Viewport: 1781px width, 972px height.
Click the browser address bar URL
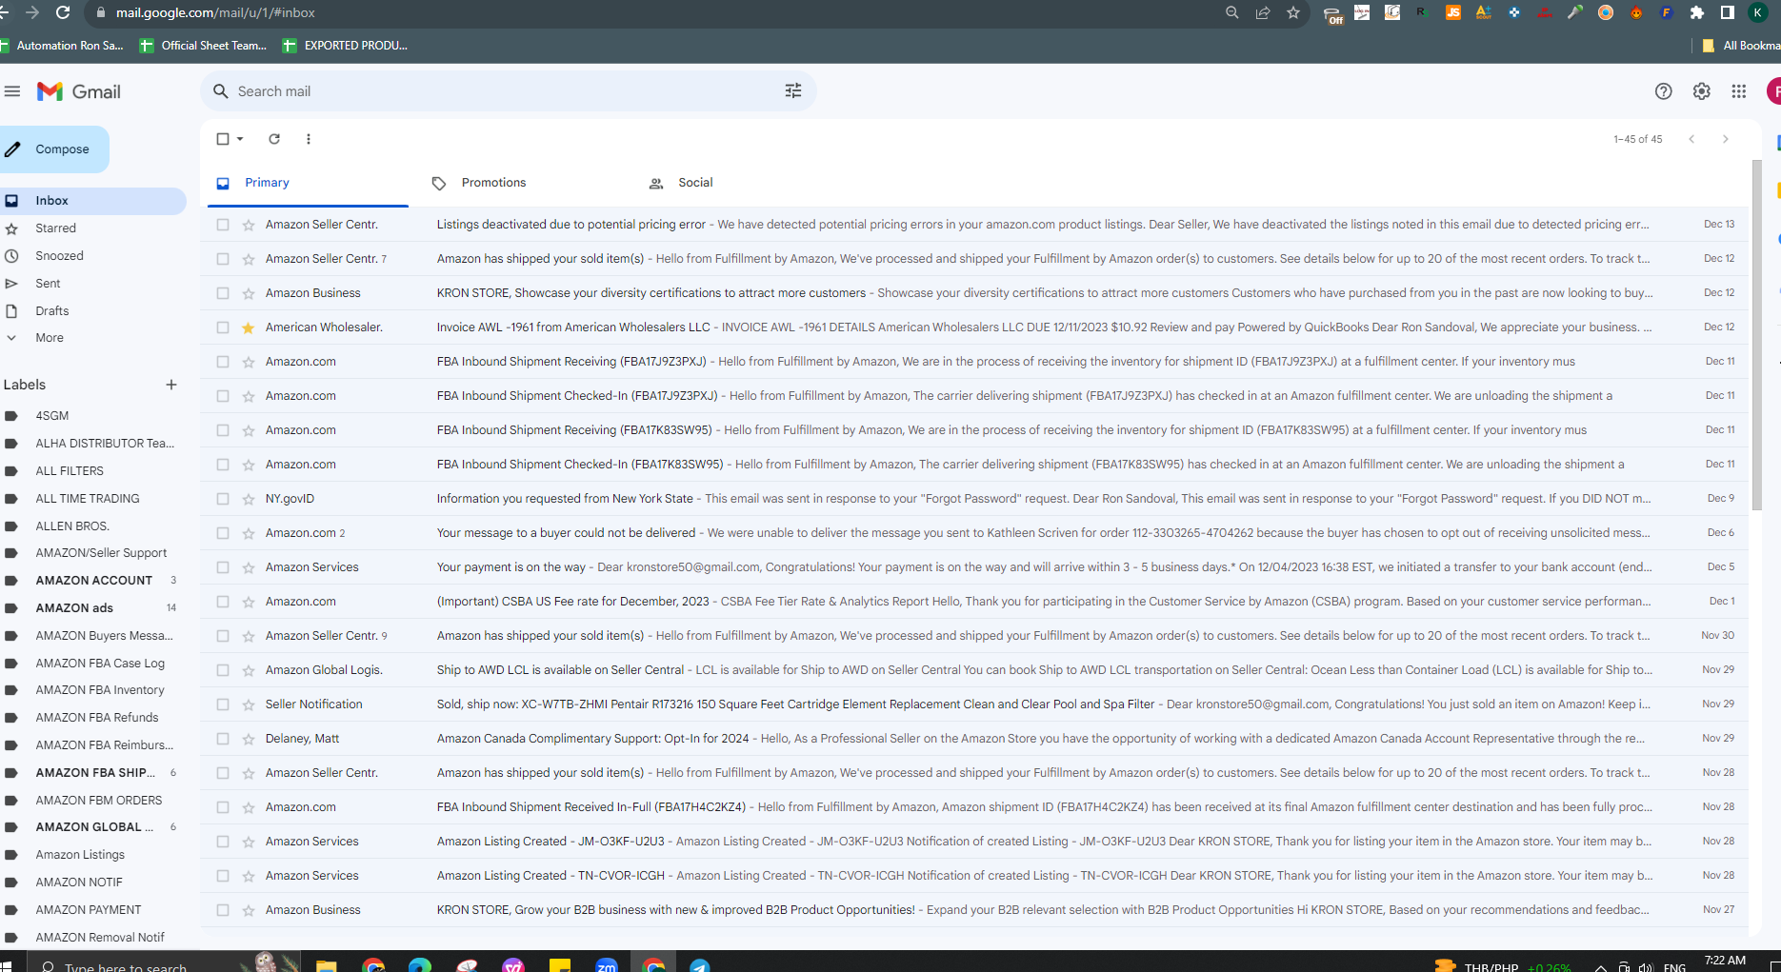tap(215, 12)
